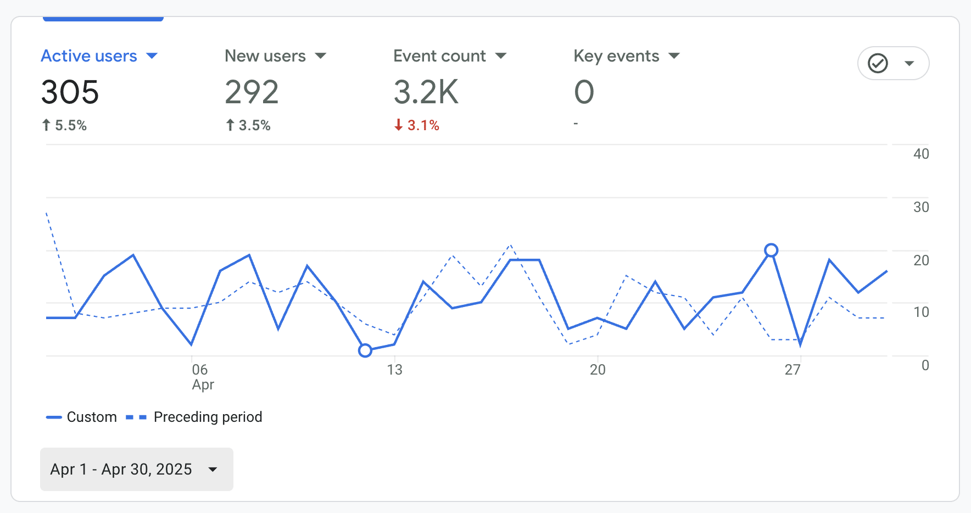
Task: Click the 13 date axis label
Action: coord(394,370)
